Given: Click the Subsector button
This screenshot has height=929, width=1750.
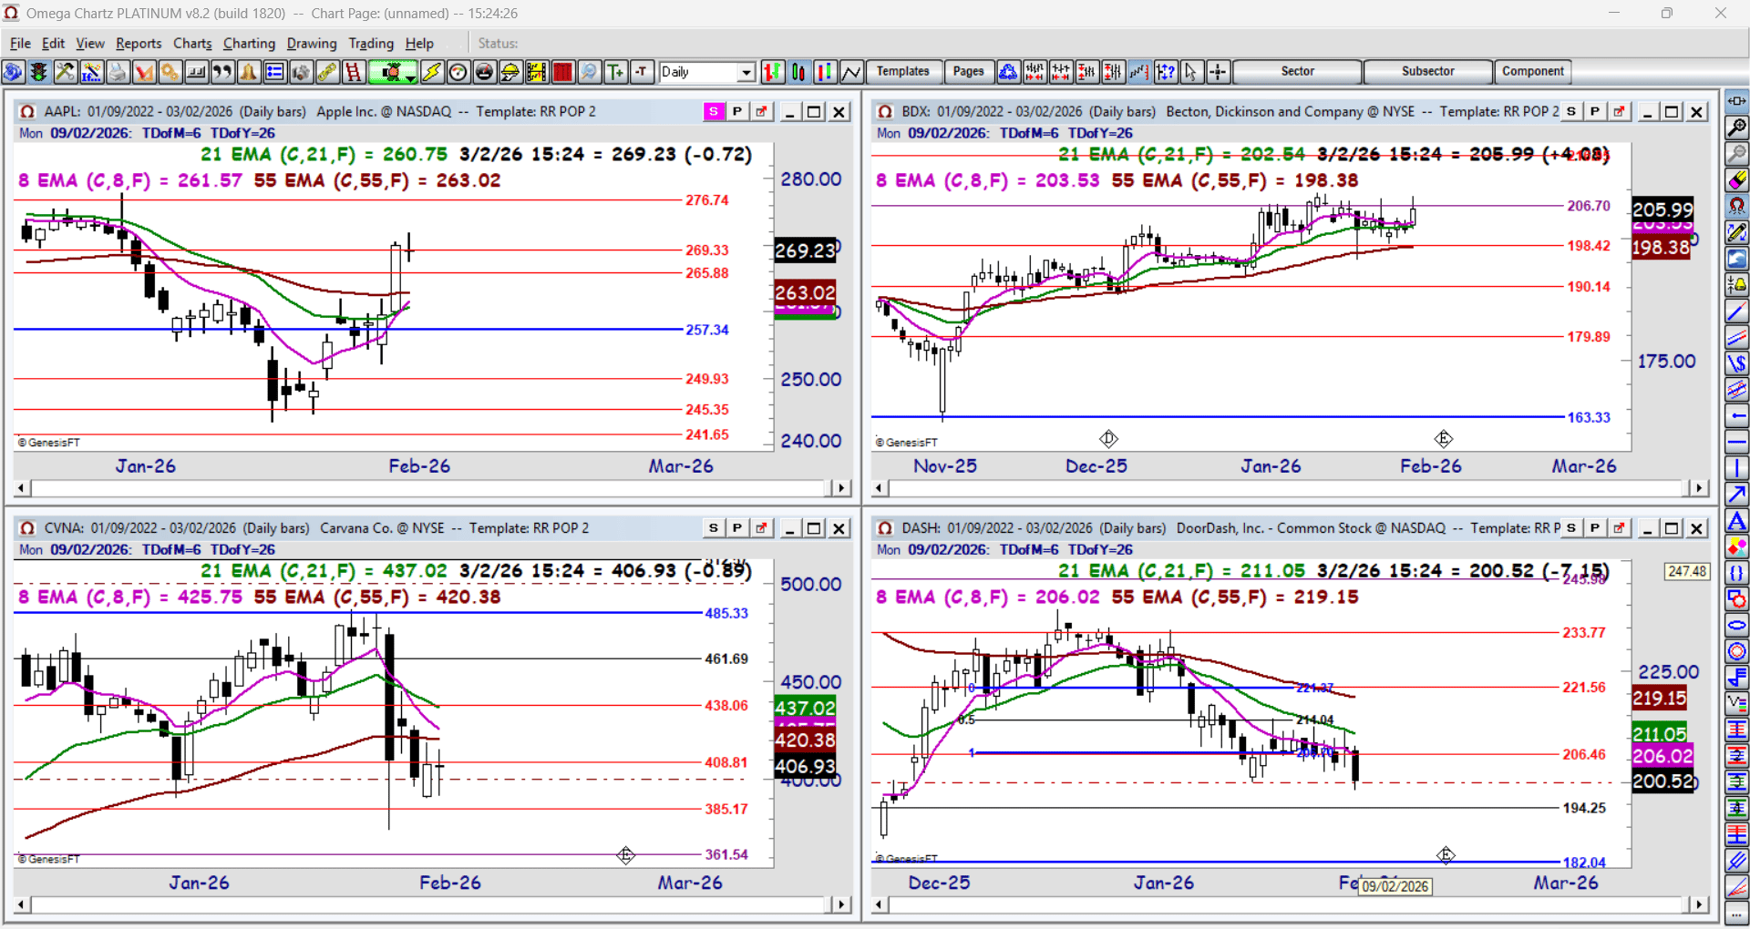Looking at the screenshot, I should click(x=1427, y=72).
